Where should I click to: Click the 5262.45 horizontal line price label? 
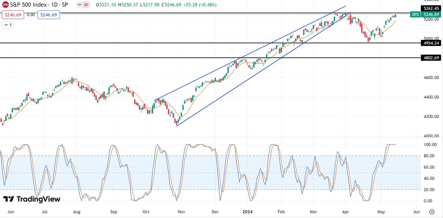pyautogui.click(x=430, y=9)
